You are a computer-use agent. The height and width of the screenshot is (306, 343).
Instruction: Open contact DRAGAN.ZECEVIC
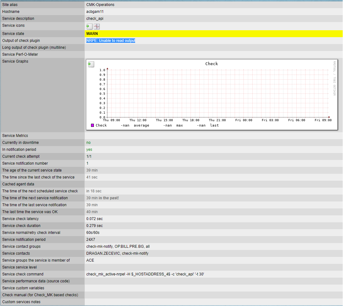103,253
